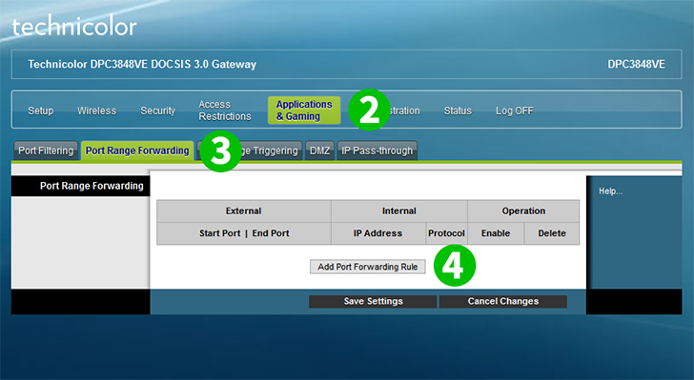Open Access Restrictions menu

(x=225, y=110)
